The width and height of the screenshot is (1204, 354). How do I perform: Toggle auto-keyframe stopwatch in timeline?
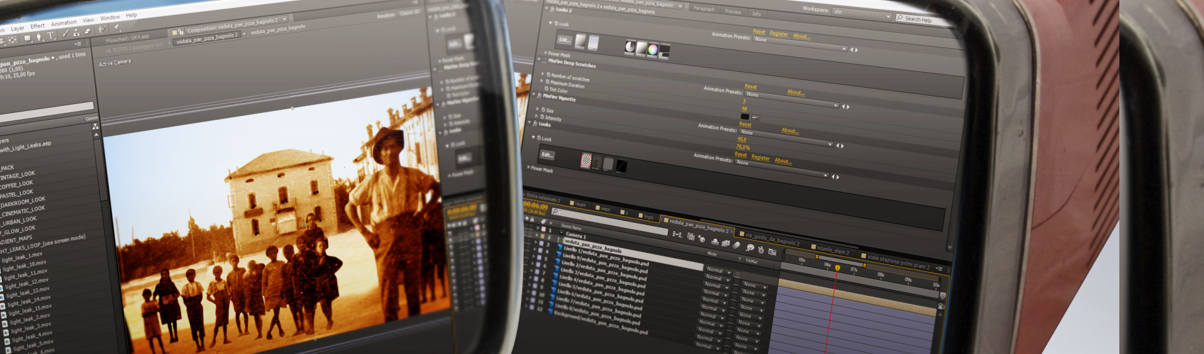coord(760,249)
